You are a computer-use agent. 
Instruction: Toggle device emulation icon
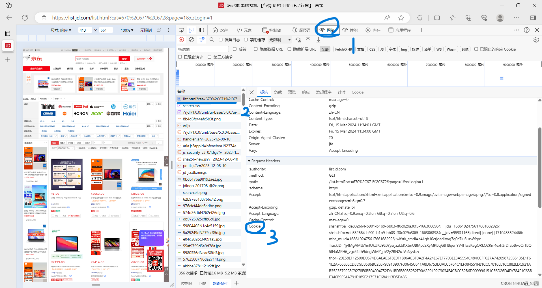click(x=192, y=30)
